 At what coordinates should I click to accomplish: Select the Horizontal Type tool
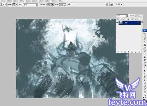click(x=145, y=77)
